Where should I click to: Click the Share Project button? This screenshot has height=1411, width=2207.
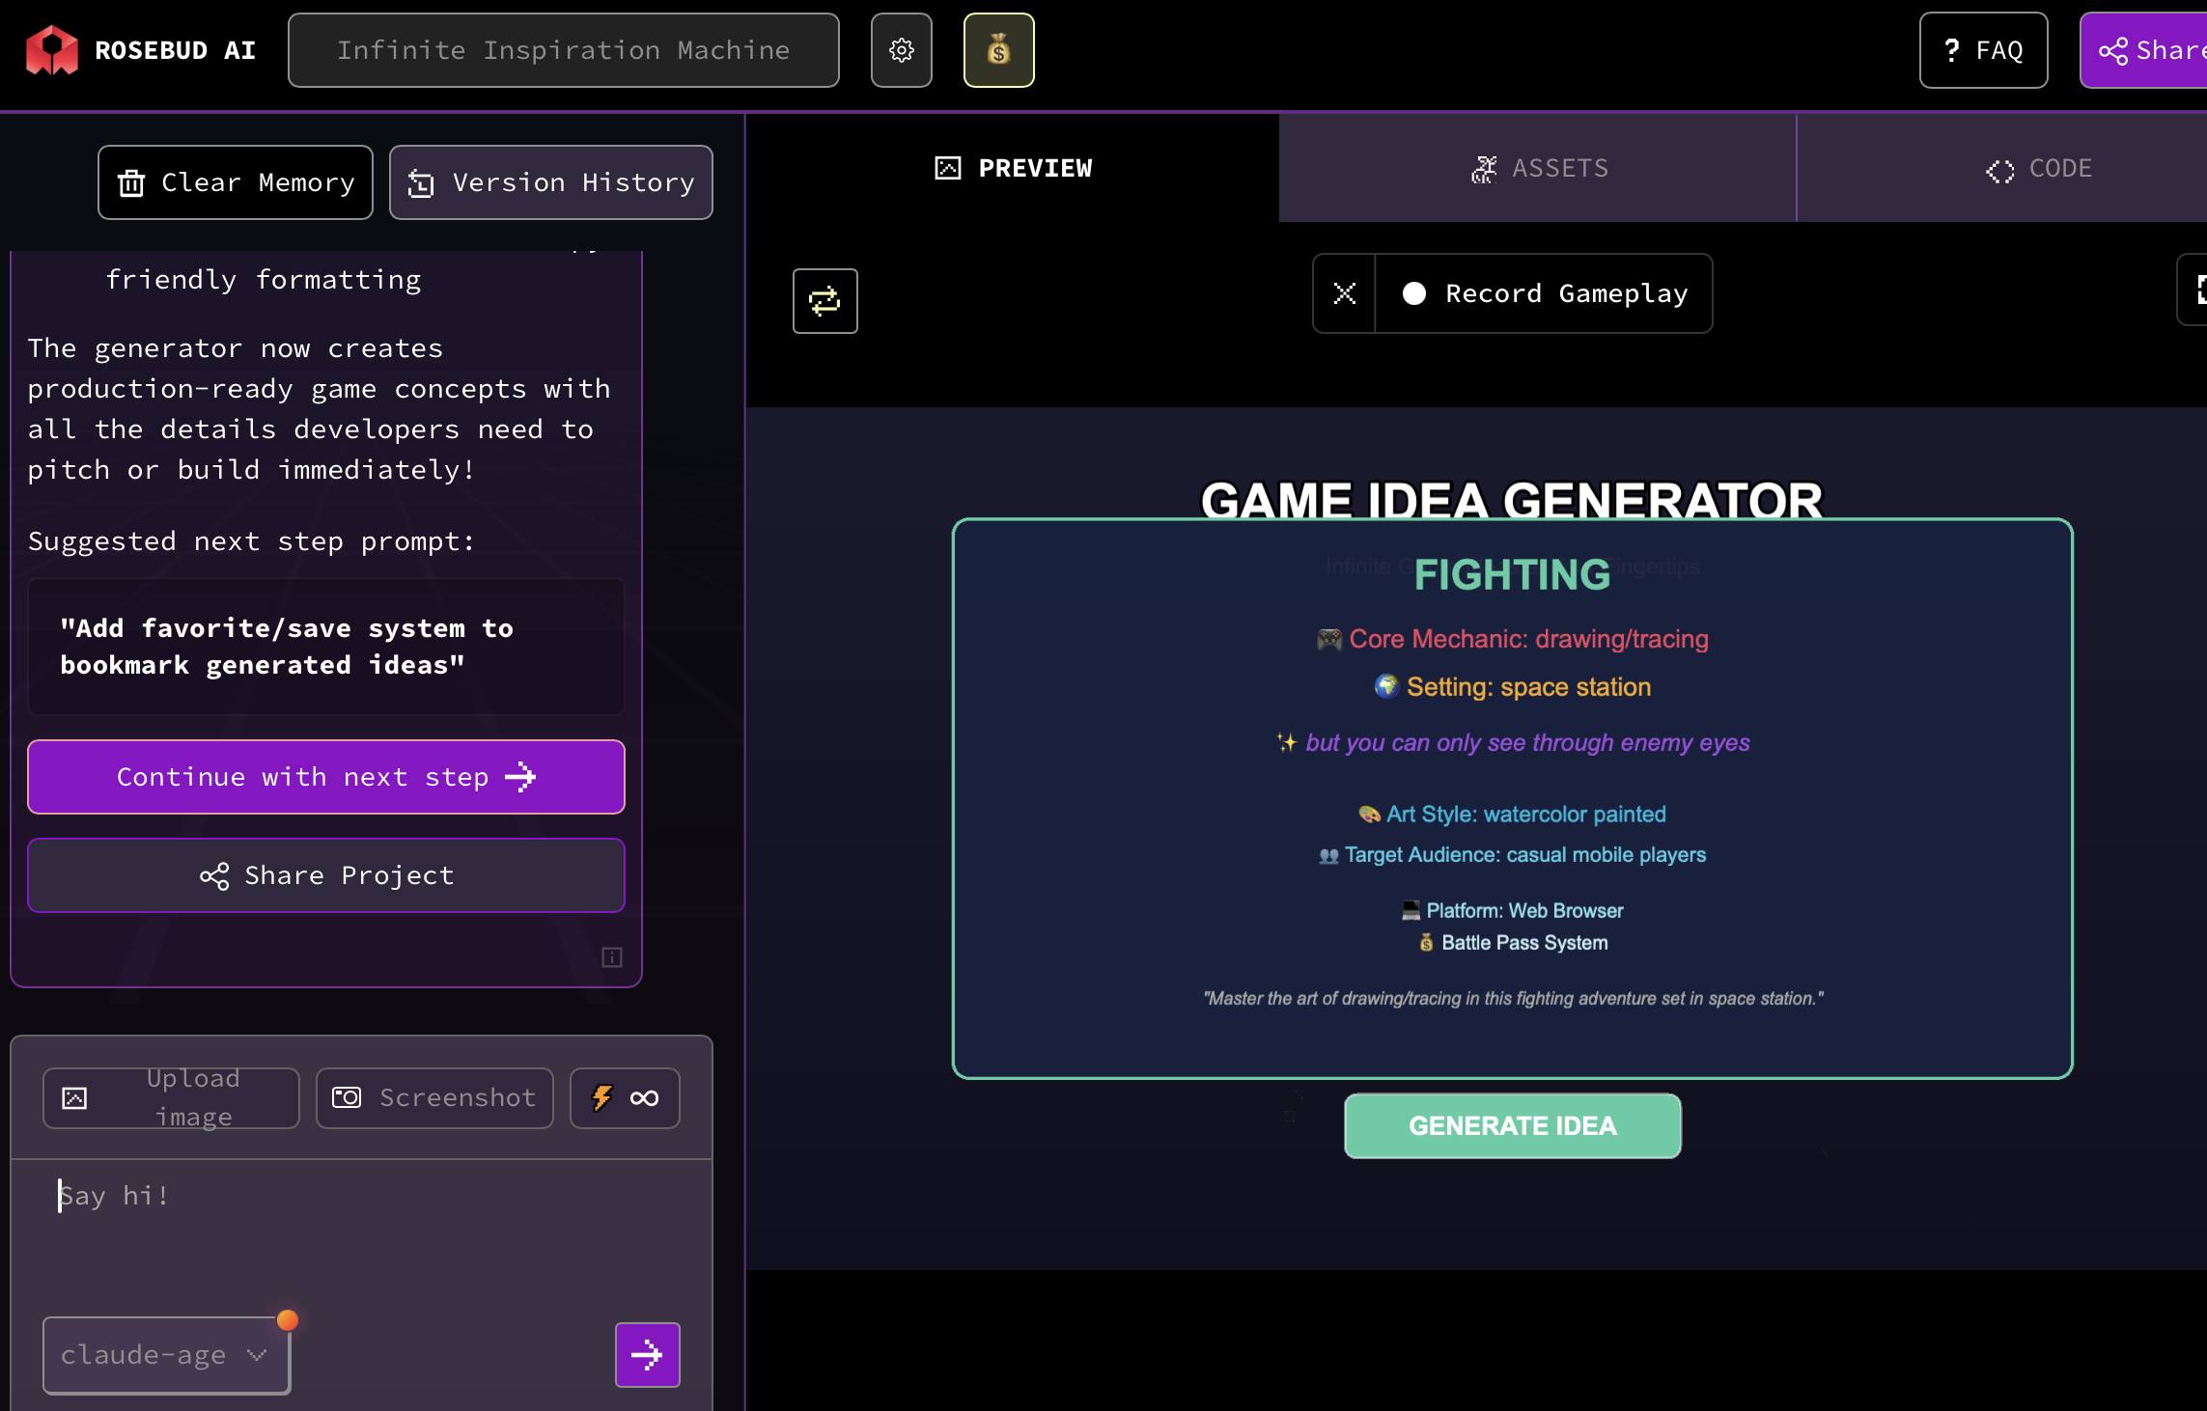[326, 875]
